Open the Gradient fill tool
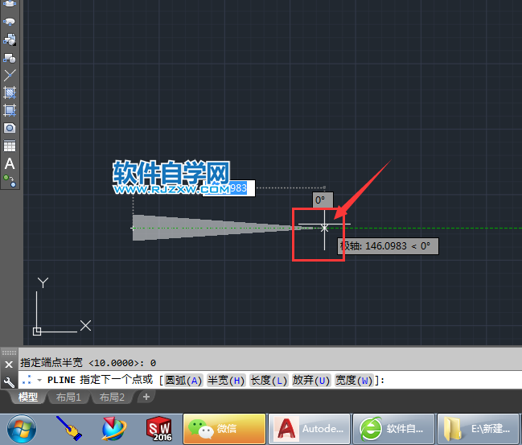 pos(10,110)
